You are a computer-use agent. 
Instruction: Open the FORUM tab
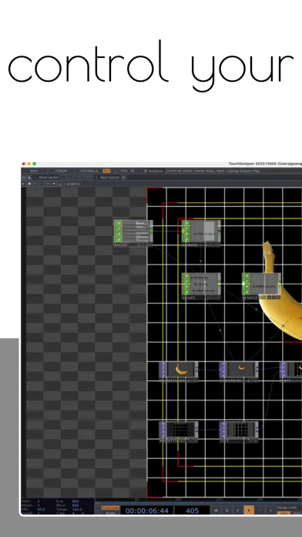(61, 171)
